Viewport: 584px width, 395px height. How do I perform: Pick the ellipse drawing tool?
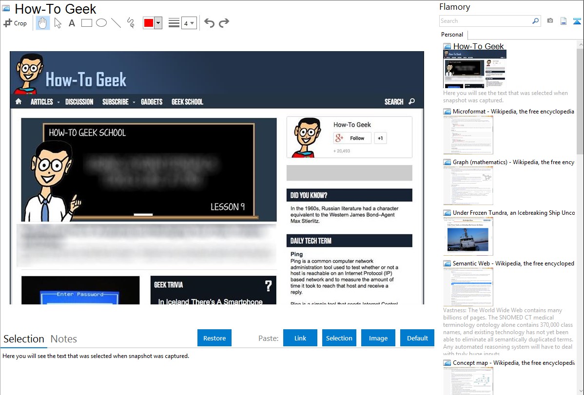click(101, 23)
